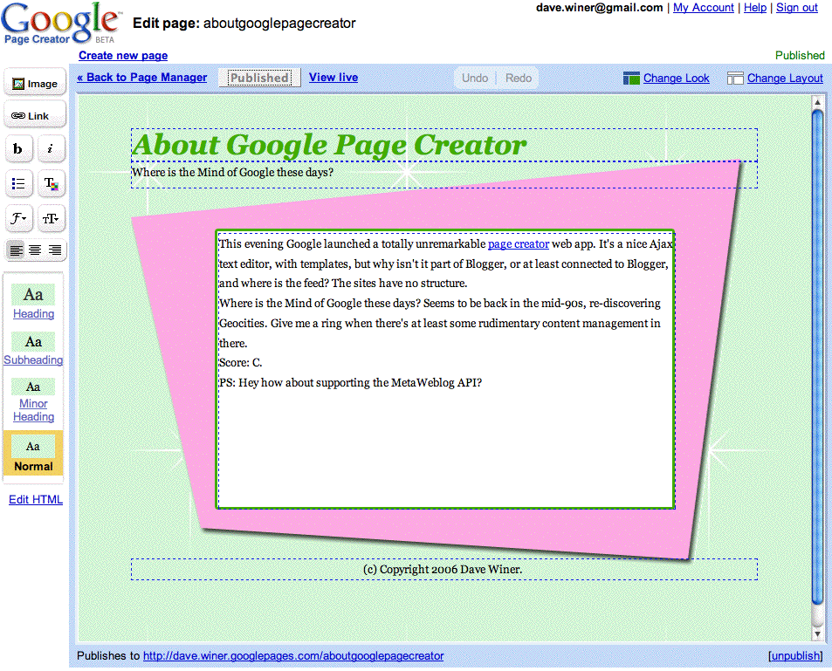The height and width of the screenshot is (671, 832).
Task: Toggle bold formatting
Action: 18,148
